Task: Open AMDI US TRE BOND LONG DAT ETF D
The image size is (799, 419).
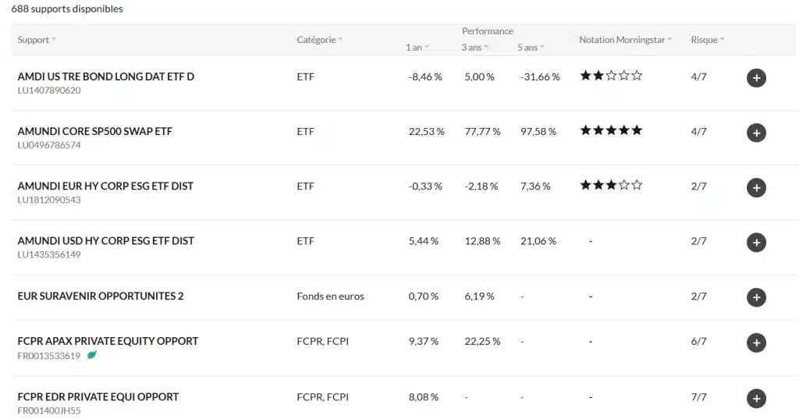Action: pos(106,76)
